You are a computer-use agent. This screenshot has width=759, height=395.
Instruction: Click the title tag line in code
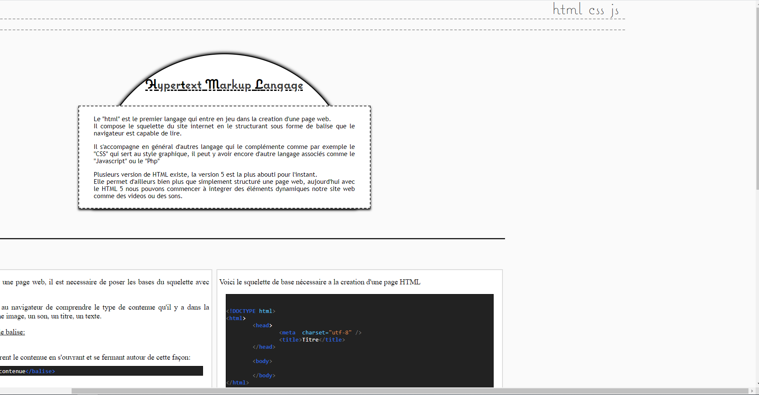click(x=312, y=340)
